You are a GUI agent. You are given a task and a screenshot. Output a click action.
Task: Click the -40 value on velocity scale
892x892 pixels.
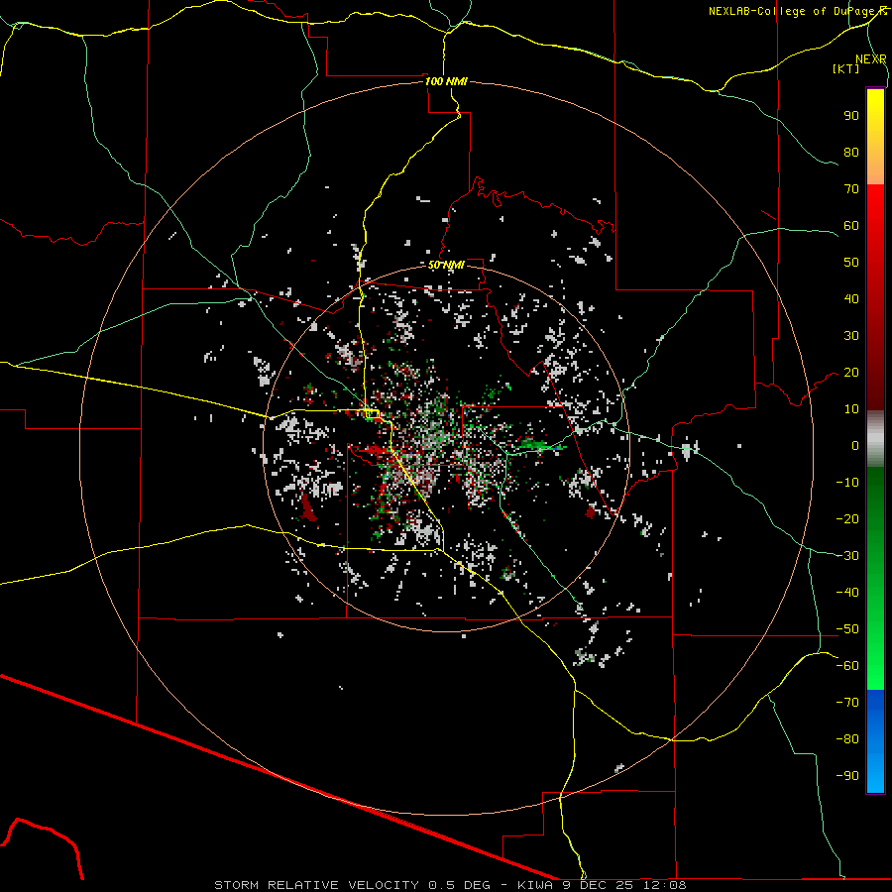[x=847, y=593]
